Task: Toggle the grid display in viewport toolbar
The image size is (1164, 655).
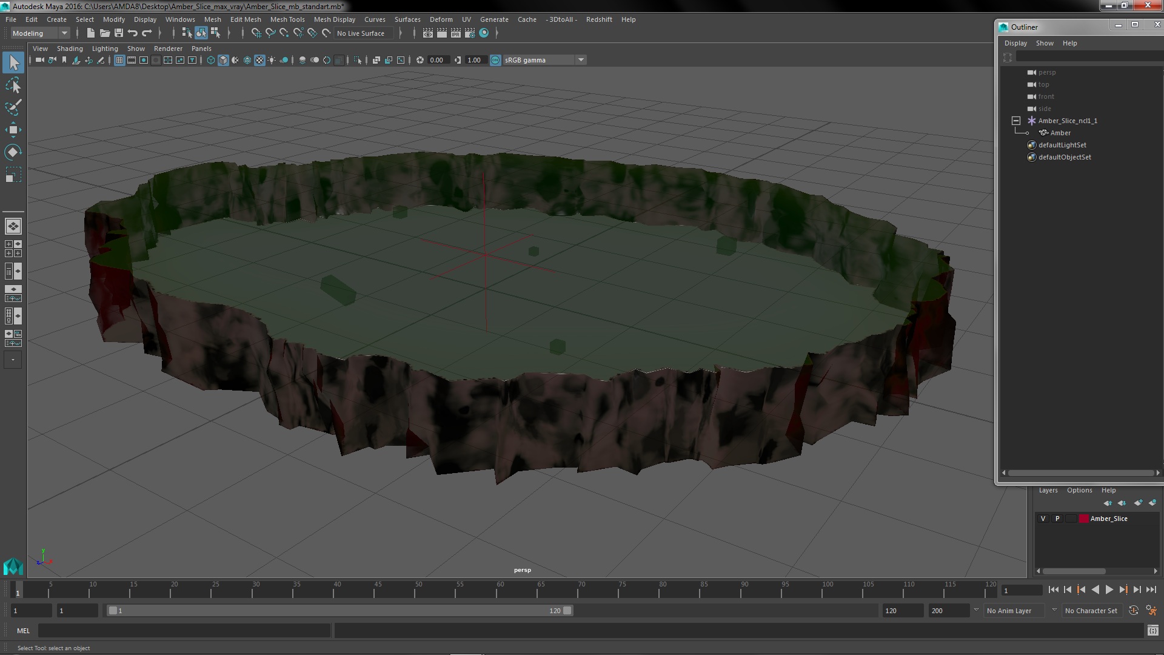Action: [119, 60]
